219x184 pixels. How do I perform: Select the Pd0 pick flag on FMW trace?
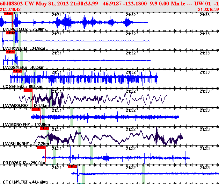pyautogui.click(x=11, y=33)
